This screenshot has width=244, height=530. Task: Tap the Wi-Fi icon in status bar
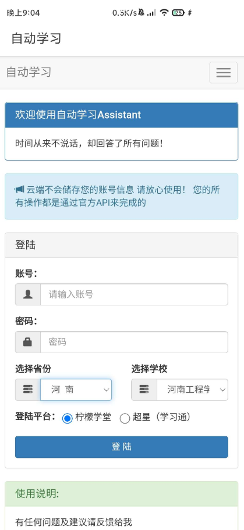(164, 13)
